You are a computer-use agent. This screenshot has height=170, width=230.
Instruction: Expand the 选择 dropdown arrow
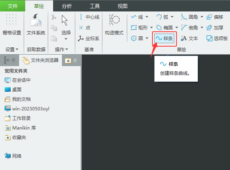click(66, 39)
